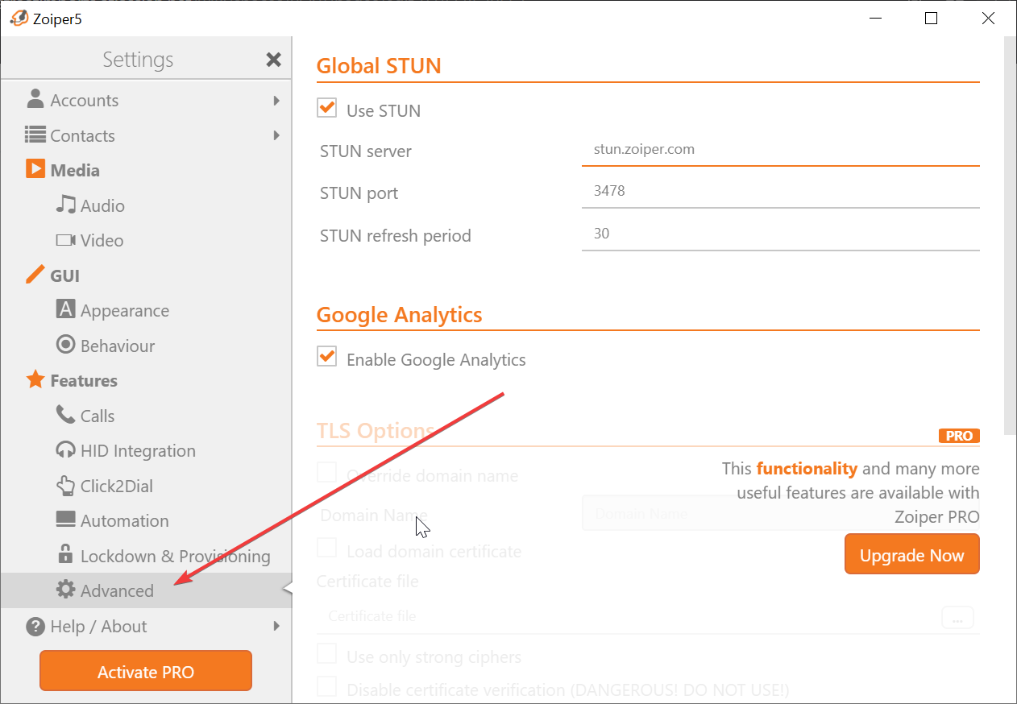
Task: Toggle Use only strong ciphers checkbox
Action: click(x=326, y=653)
